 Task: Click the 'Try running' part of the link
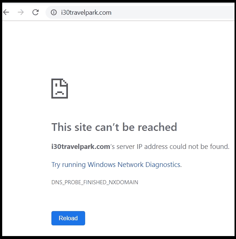coord(69,165)
